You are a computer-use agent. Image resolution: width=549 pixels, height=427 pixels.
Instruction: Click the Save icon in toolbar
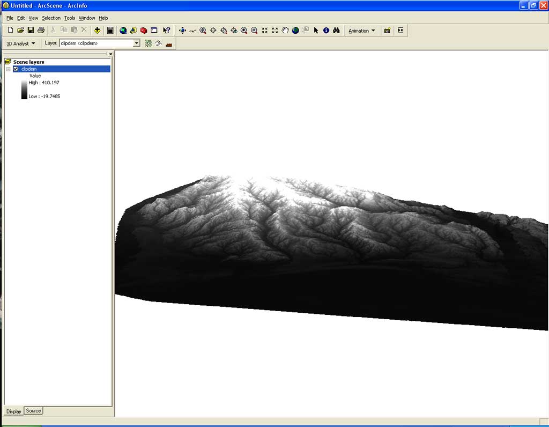click(31, 31)
